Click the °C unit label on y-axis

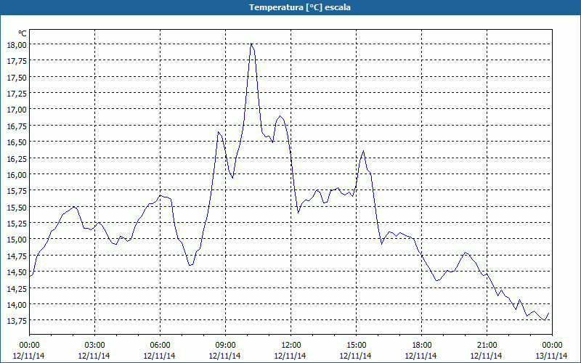point(23,33)
